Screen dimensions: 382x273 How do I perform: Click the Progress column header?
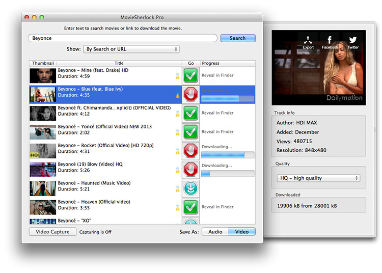pyautogui.click(x=228, y=63)
